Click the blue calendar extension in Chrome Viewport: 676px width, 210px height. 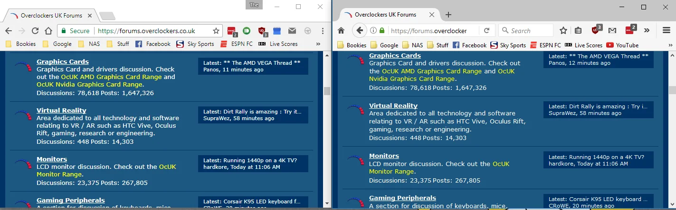pos(277,31)
